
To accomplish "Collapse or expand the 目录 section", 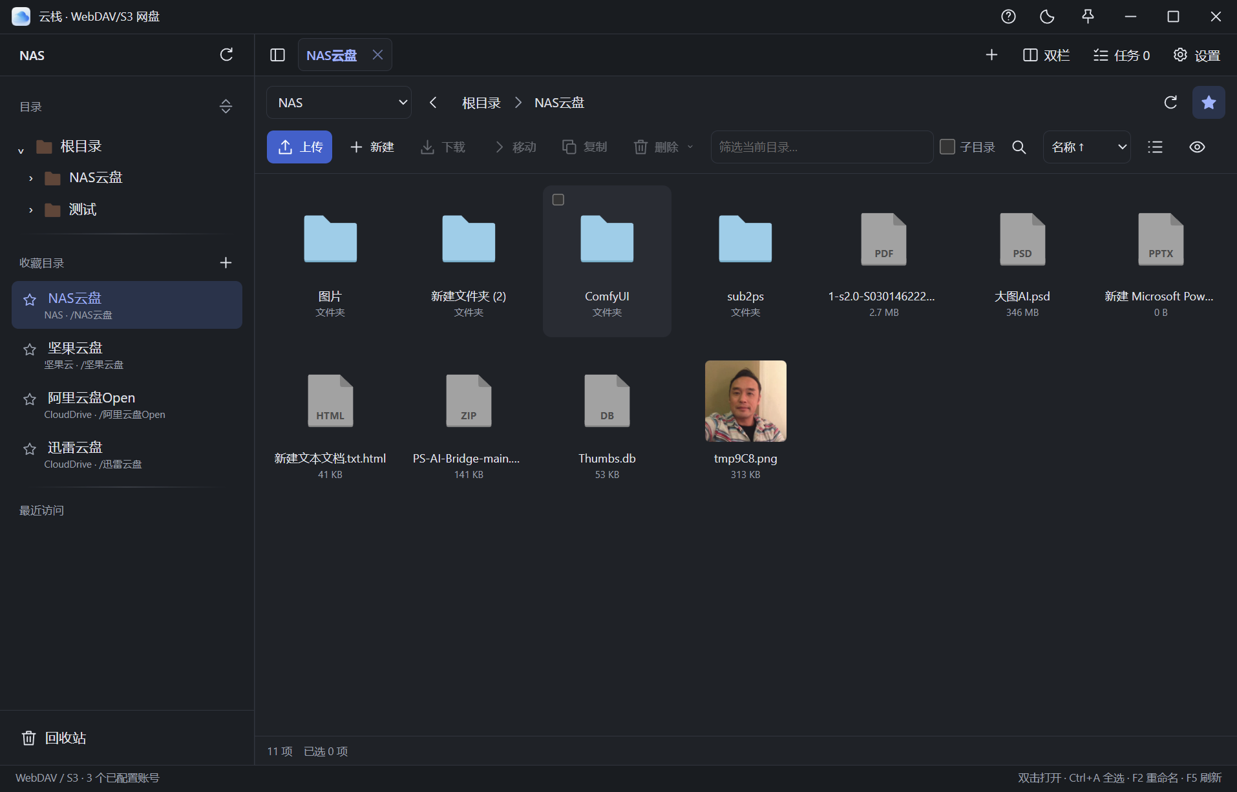I will [226, 107].
